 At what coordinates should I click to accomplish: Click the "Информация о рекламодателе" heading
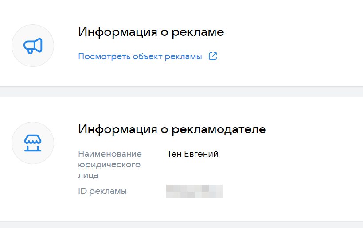[172, 130]
